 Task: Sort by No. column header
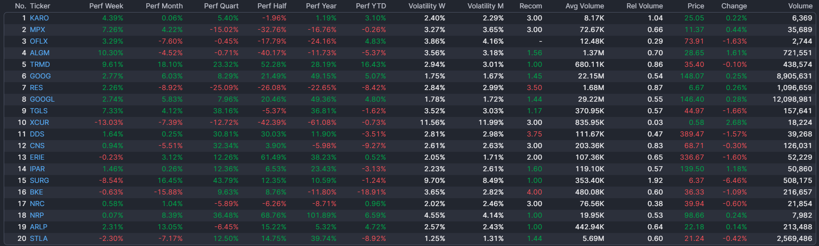(20, 6)
